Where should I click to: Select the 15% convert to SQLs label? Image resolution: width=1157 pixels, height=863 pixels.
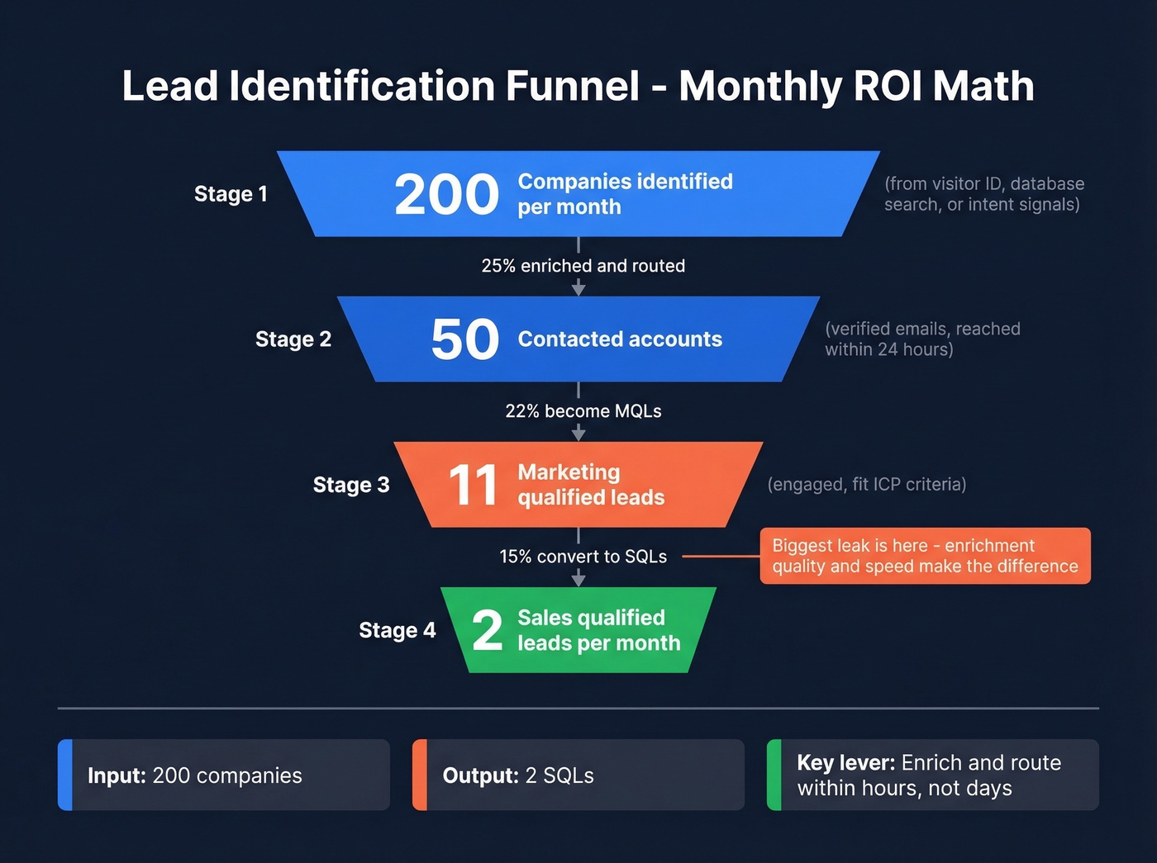pos(583,557)
